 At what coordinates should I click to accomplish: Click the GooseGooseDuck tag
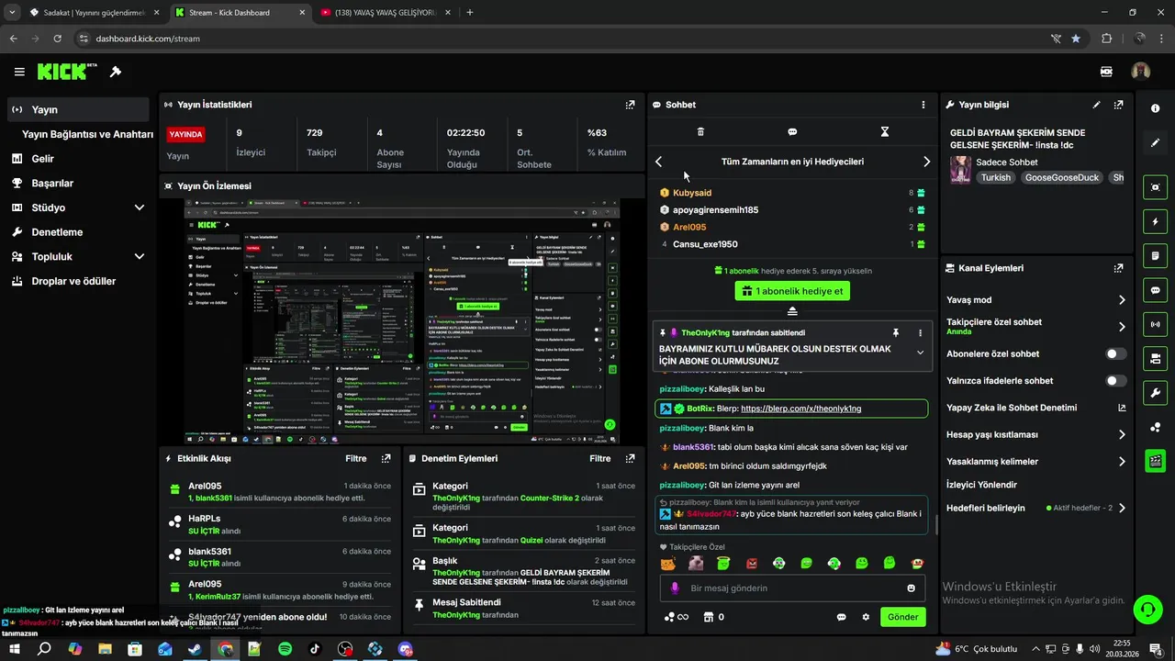pyautogui.click(x=1061, y=177)
